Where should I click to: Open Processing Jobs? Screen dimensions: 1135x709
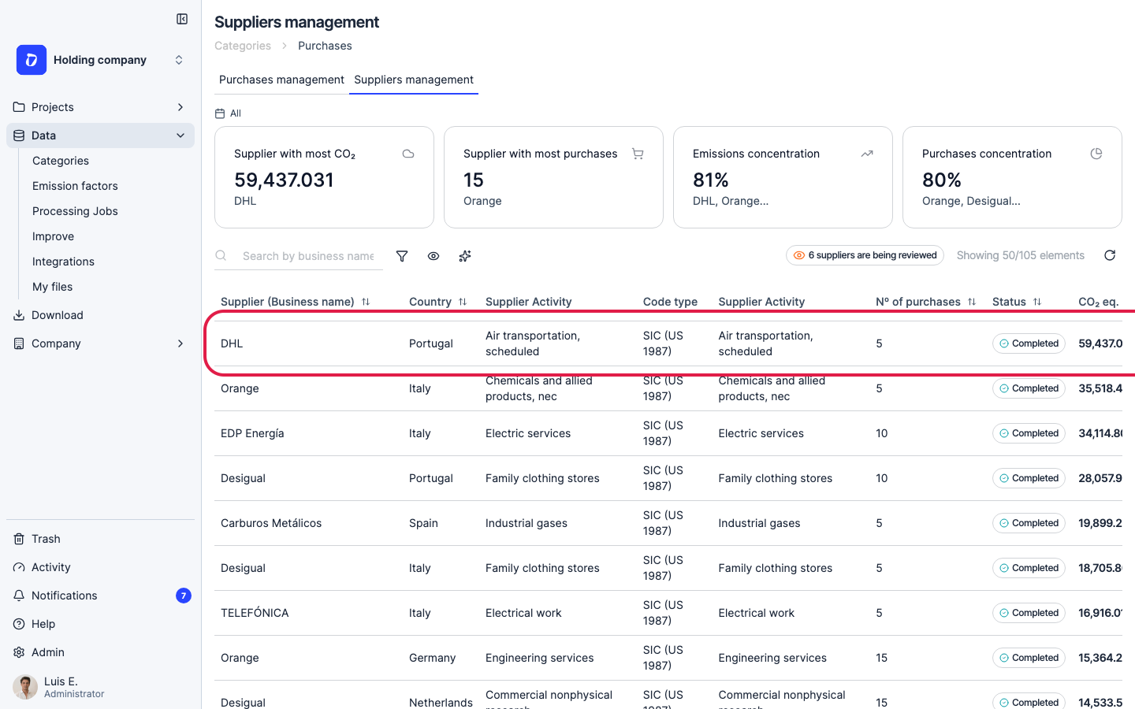[x=75, y=211]
